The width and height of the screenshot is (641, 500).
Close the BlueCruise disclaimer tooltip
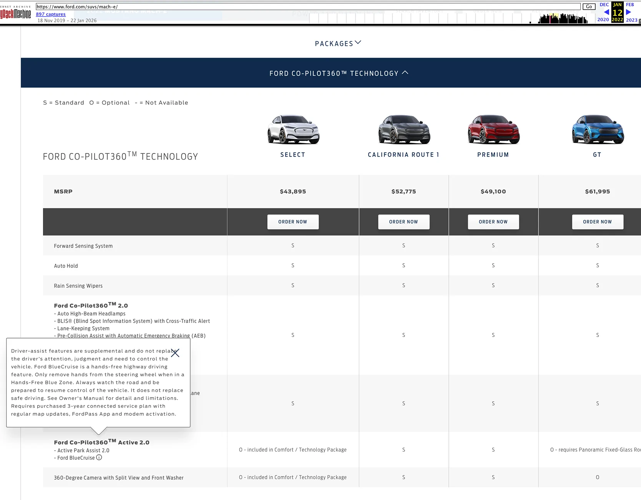pos(175,353)
